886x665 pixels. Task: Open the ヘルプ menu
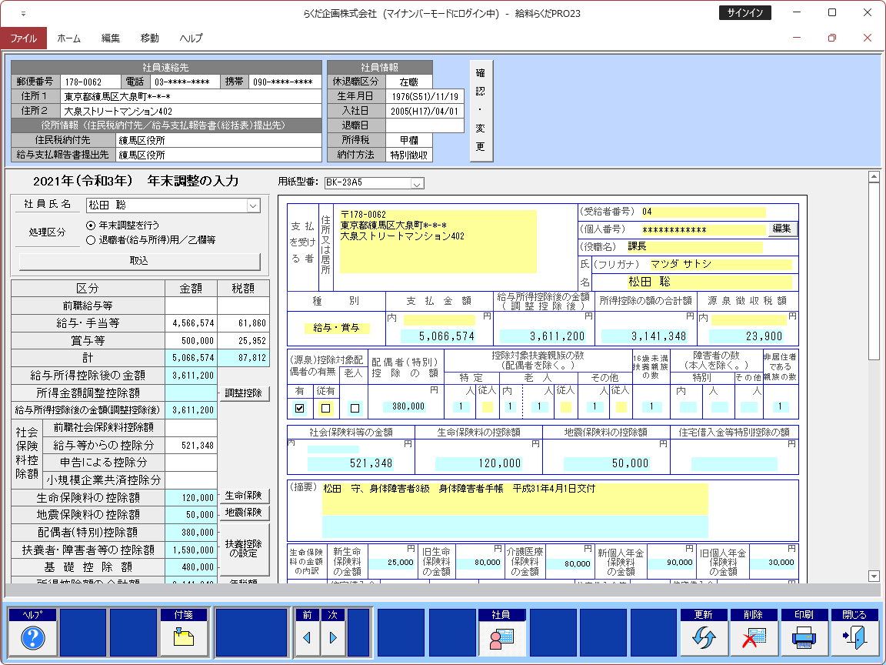191,38
